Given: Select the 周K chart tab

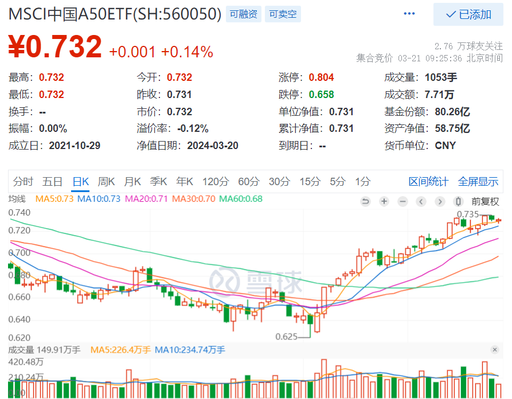Looking at the screenshot, I should pos(106,181).
